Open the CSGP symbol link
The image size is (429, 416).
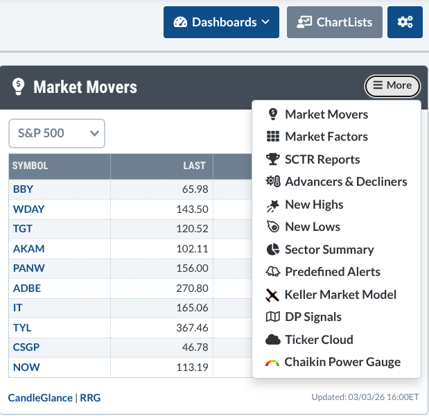coord(26,347)
